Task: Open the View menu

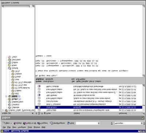Action: (14, 127)
